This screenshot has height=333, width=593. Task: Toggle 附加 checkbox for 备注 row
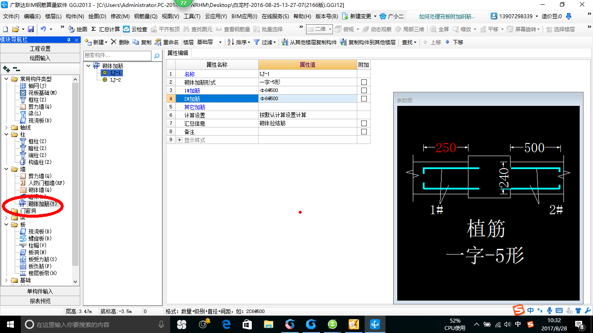(364, 132)
